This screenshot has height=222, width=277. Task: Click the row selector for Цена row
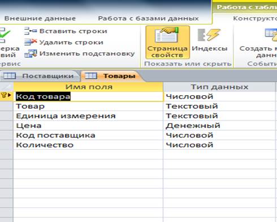pyautogui.click(x=7, y=126)
